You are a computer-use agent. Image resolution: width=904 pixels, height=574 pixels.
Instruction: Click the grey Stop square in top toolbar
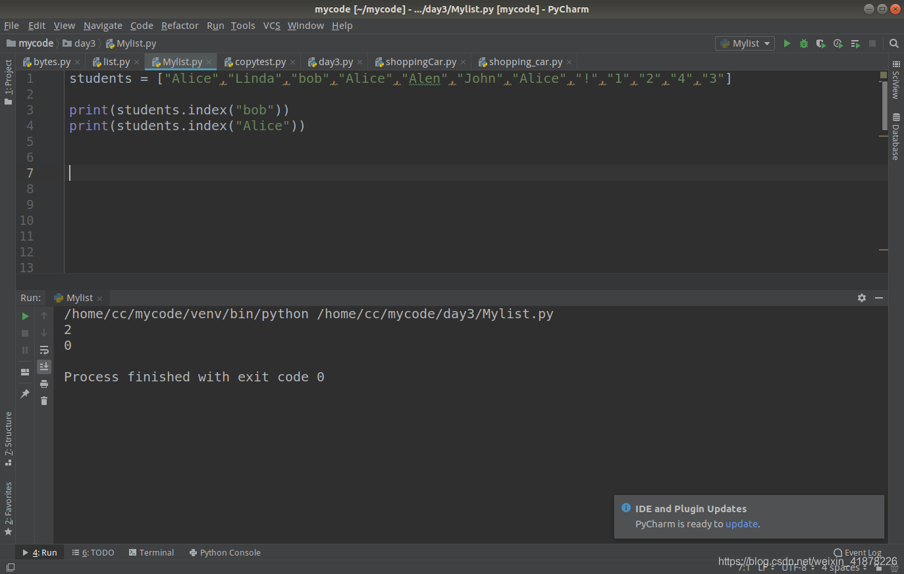(872, 43)
